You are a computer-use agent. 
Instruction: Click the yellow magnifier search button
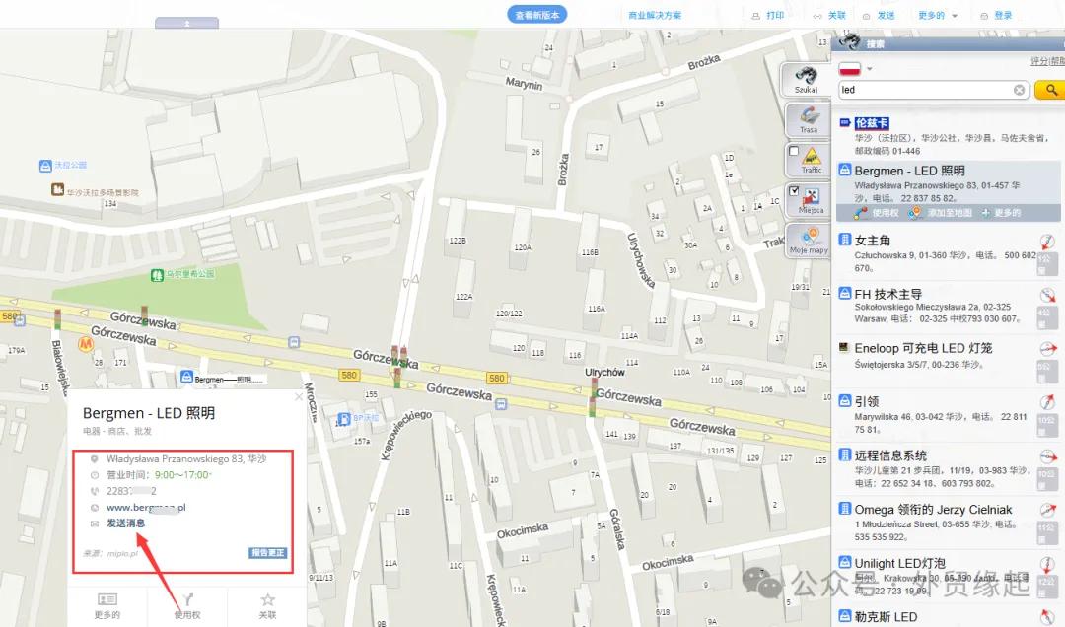pos(1050,90)
